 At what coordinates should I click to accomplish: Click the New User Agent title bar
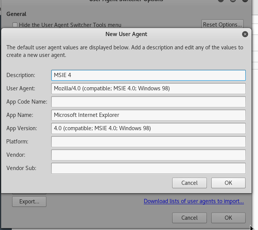click(126, 34)
